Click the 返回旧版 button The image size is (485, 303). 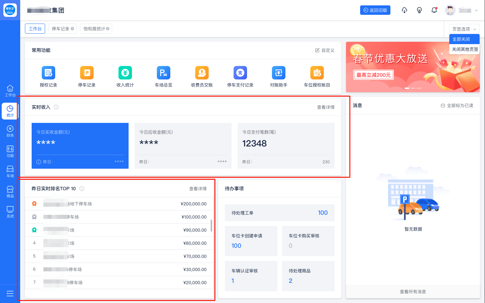(375, 10)
